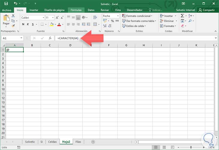The image size is (219, 150).
Task: Copy selection to clipboard
Action: [13, 21]
